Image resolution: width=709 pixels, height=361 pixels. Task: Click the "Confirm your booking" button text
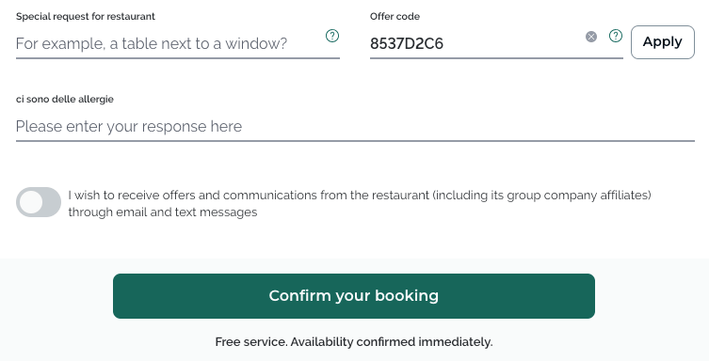click(x=354, y=296)
